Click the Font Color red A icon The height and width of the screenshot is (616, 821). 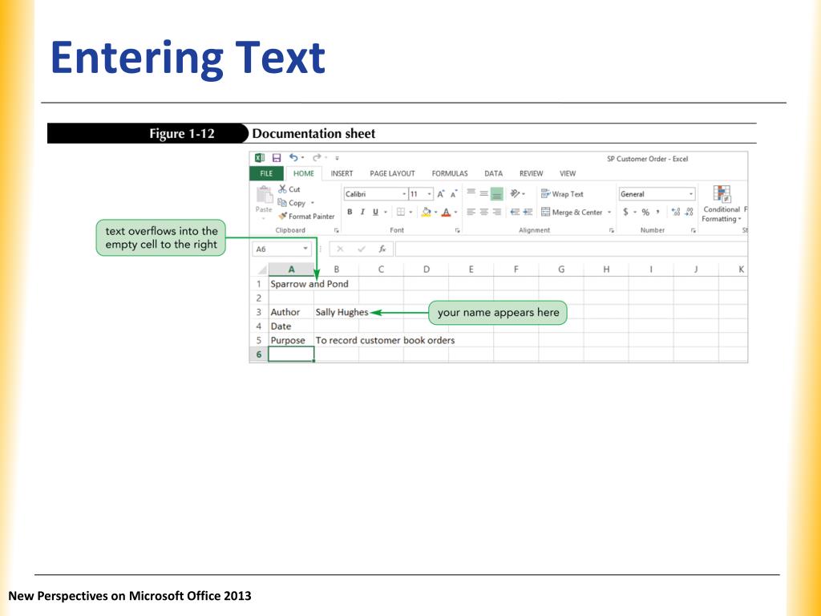446,212
